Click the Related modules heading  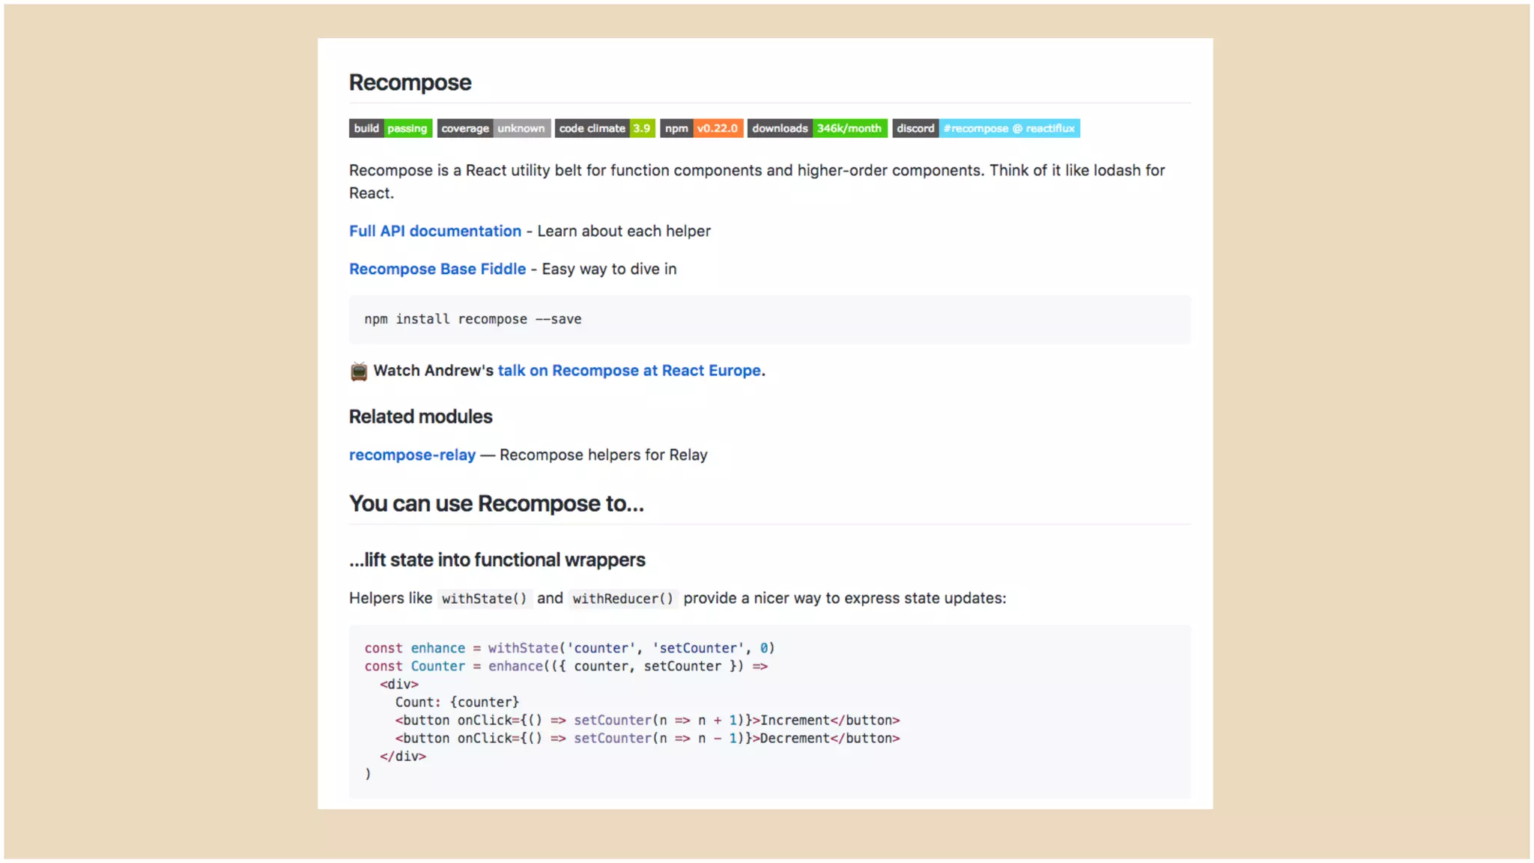pos(420,417)
